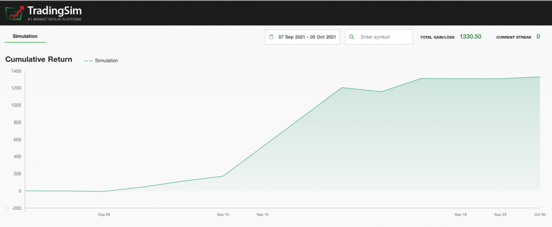Click the Sep 29 x-axis label

click(500, 214)
